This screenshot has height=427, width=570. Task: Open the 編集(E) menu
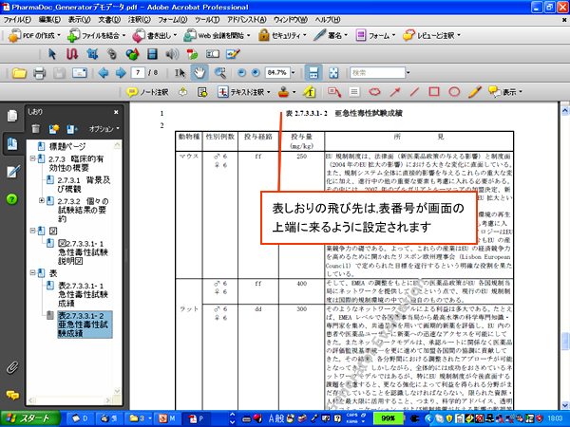click(49, 20)
